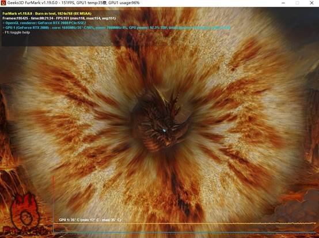Minimize the FurMark window
This screenshot has width=319, height=238.
click(x=283, y=3)
